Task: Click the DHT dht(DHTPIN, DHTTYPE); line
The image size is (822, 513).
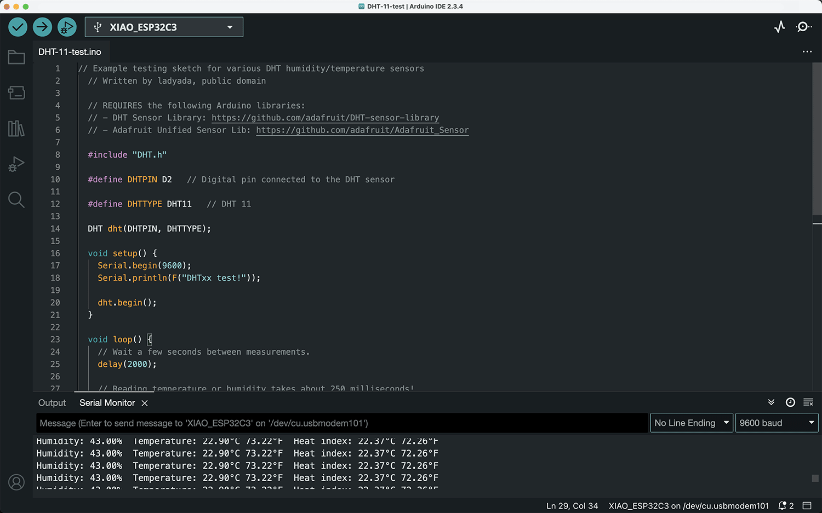Action: [150, 229]
